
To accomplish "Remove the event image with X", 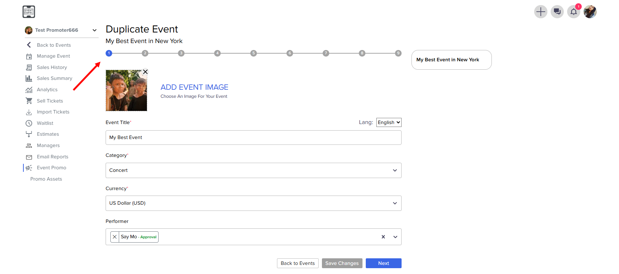I will 145,72.
